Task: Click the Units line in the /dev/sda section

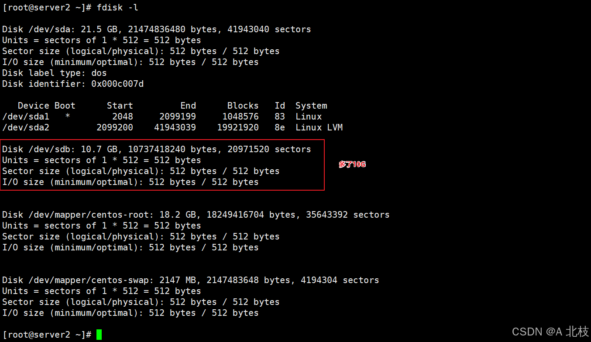Action: tap(102, 40)
